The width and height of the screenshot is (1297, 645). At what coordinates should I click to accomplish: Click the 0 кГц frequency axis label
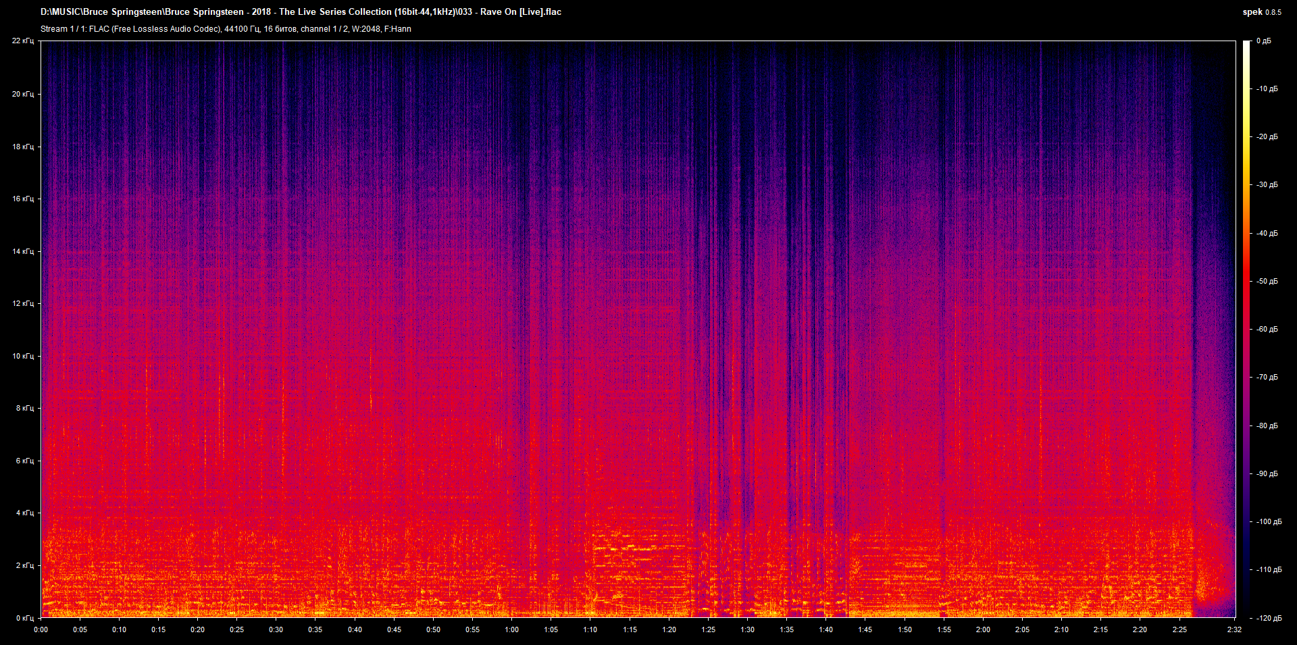click(x=24, y=618)
